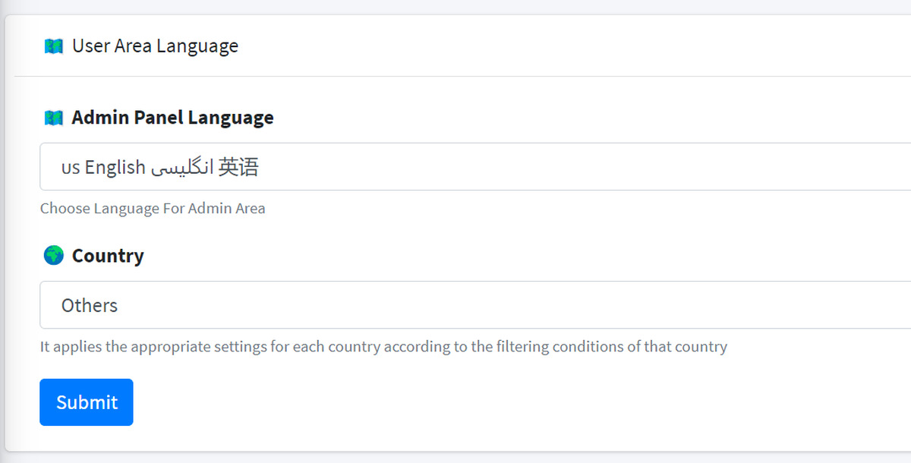The height and width of the screenshot is (463, 911).
Task: Click the Admin Panel Language label
Action: (x=172, y=118)
